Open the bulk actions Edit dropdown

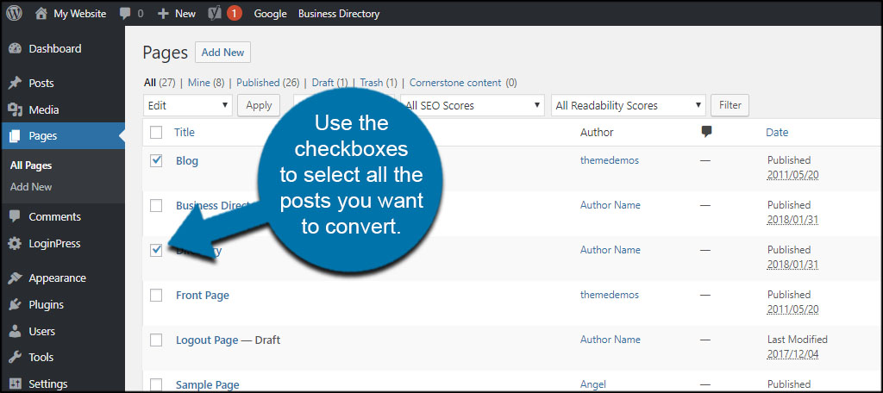187,105
